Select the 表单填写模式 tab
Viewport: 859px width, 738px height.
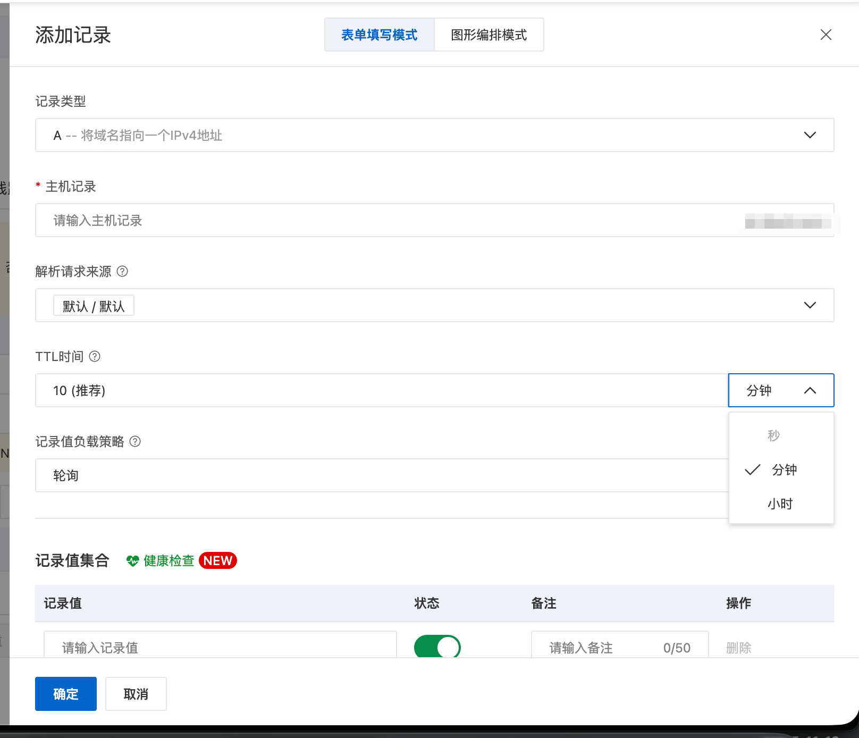coord(379,35)
